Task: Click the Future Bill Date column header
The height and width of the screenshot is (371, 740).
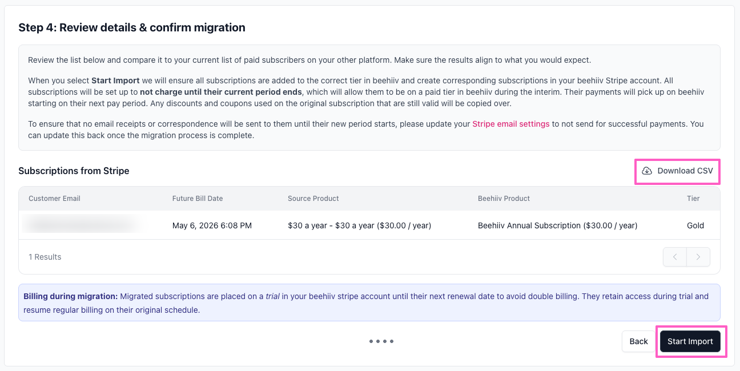Action: tap(198, 199)
